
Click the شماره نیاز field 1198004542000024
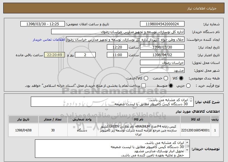[x=162, y=24]
